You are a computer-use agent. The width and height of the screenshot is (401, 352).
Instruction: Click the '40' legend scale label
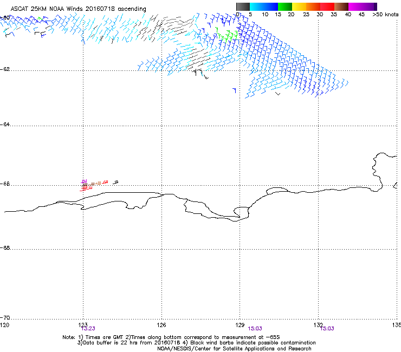point(348,15)
